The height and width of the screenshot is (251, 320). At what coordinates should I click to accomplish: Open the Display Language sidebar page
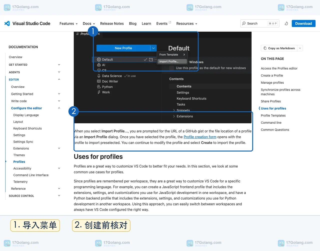[x=26, y=115]
